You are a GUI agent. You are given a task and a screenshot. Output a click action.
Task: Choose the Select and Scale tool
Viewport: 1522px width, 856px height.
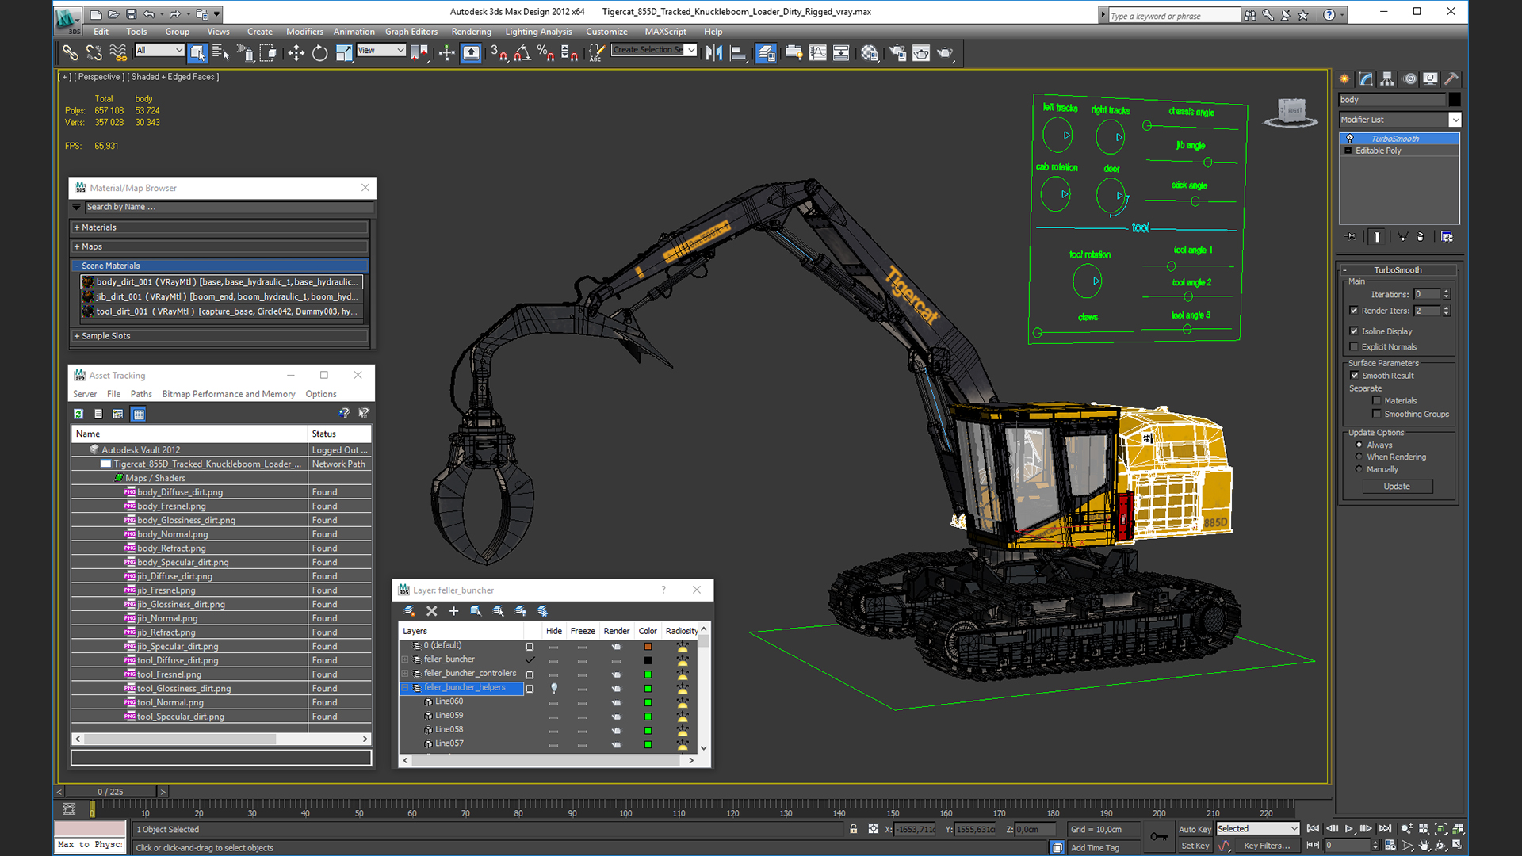point(343,53)
